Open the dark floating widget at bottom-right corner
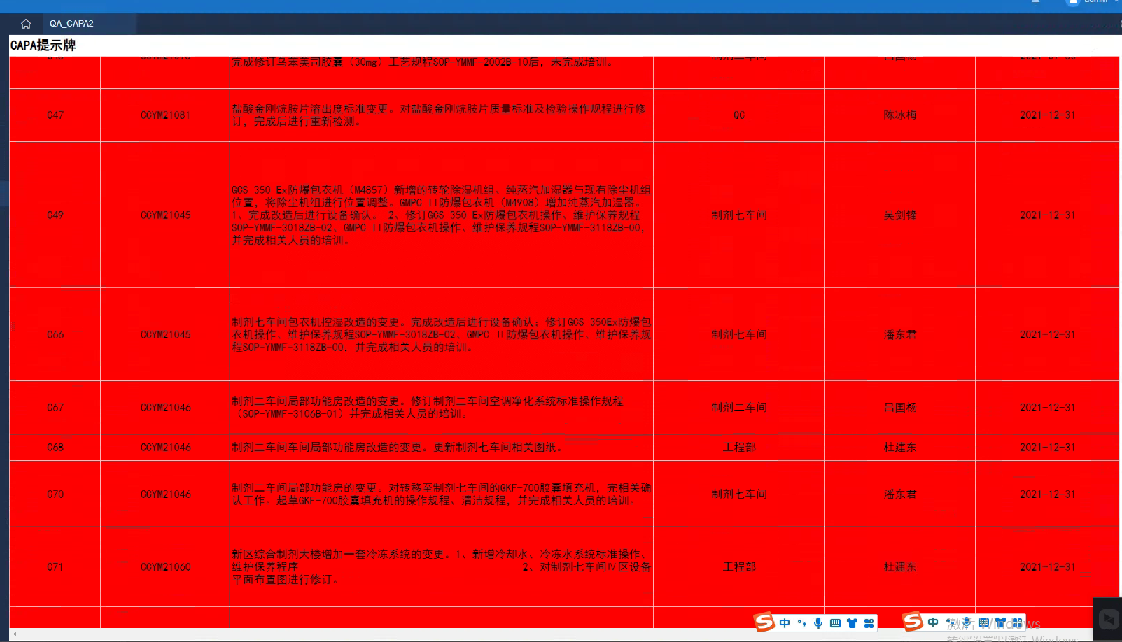This screenshot has width=1122, height=642. coord(1108,620)
